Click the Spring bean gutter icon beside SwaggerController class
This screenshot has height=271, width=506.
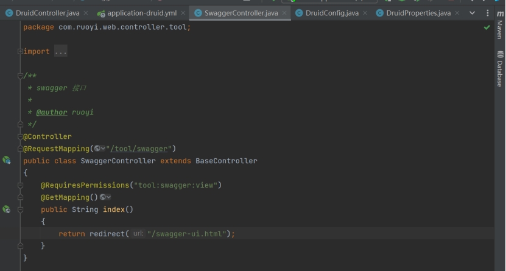click(7, 161)
